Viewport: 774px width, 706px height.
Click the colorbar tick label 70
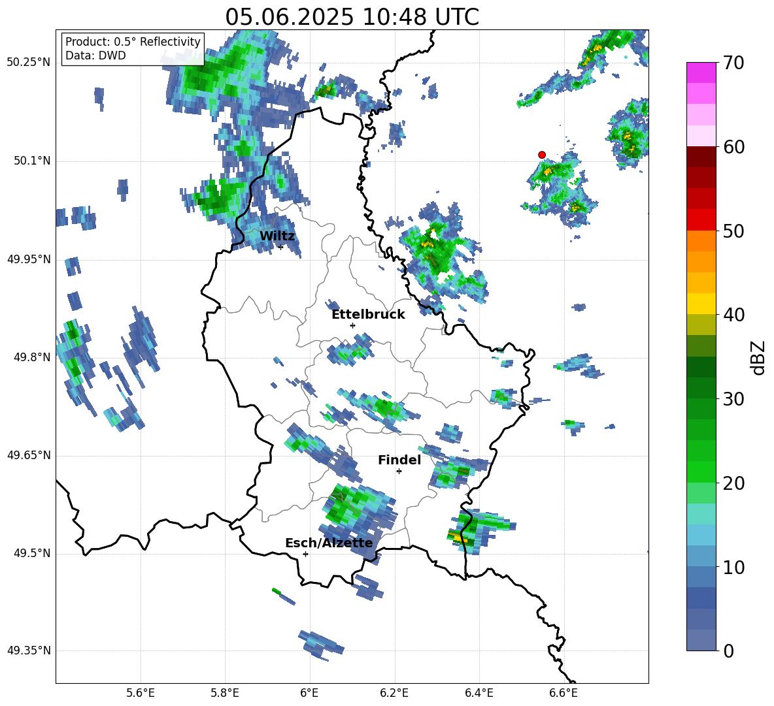[x=733, y=63]
